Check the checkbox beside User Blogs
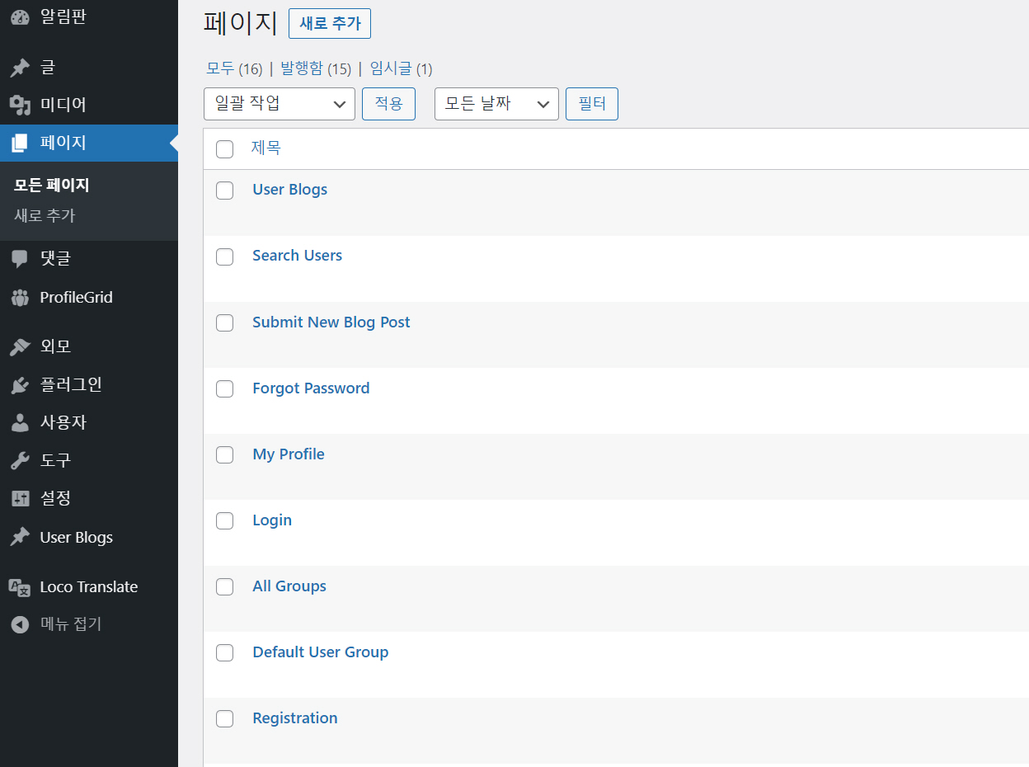The width and height of the screenshot is (1029, 767). 224,191
